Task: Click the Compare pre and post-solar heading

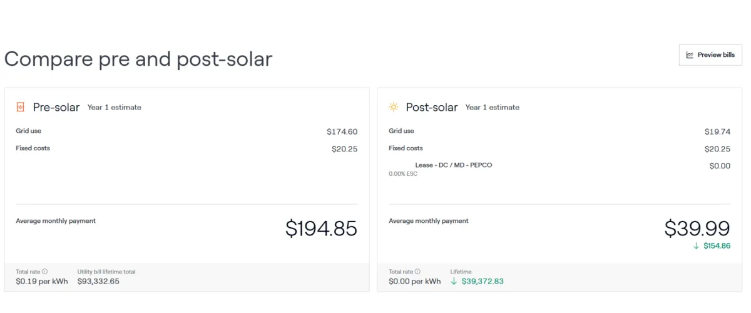Action: click(x=138, y=59)
